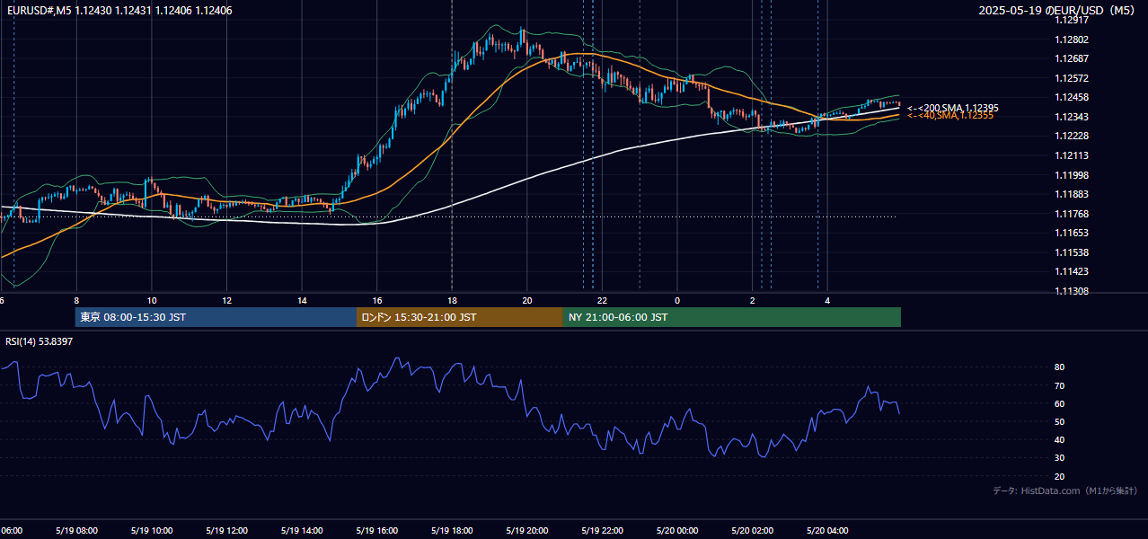Viewport: 1148px width, 539px height.
Task: Click RSI scale value 70
Action: [x=1060, y=385]
